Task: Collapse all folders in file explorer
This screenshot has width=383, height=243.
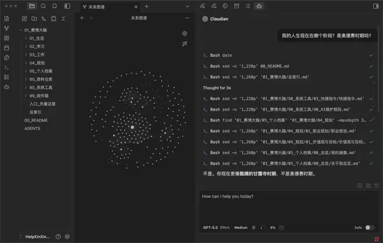Action: point(63,19)
